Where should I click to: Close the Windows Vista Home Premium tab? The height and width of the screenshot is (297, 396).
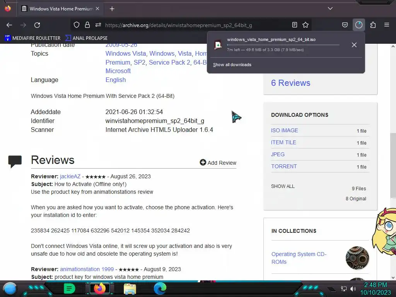(97, 9)
